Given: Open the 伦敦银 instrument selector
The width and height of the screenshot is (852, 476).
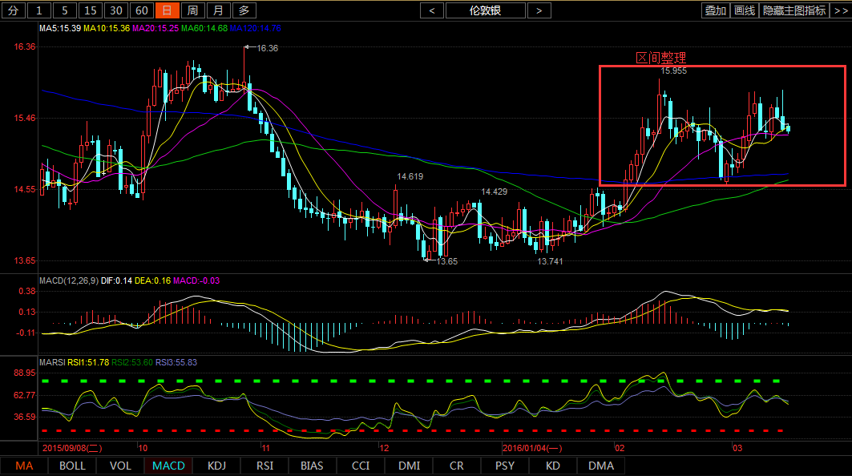Looking at the screenshot, I should [x=486, y=10].
